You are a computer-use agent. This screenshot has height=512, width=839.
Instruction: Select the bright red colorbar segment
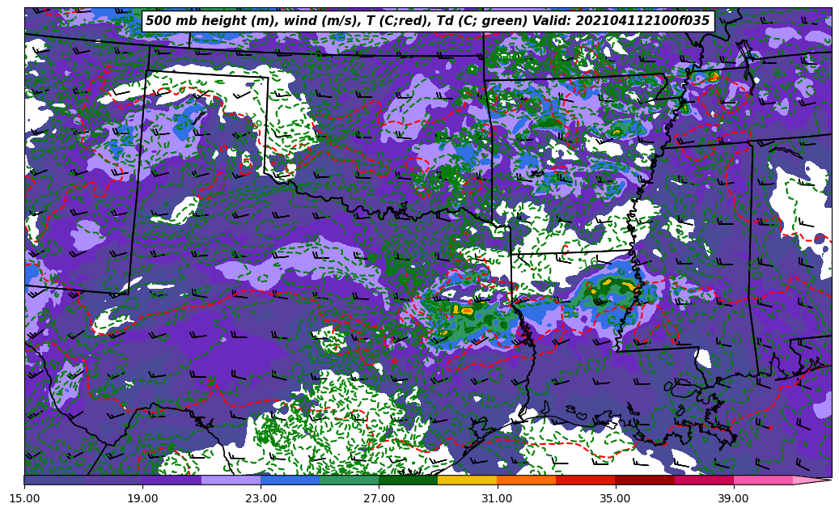(x=586, y=480)
